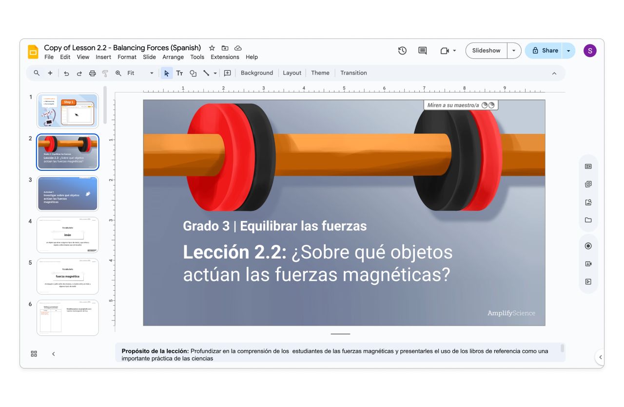Click the Undo icon

[x=66, y=73]
